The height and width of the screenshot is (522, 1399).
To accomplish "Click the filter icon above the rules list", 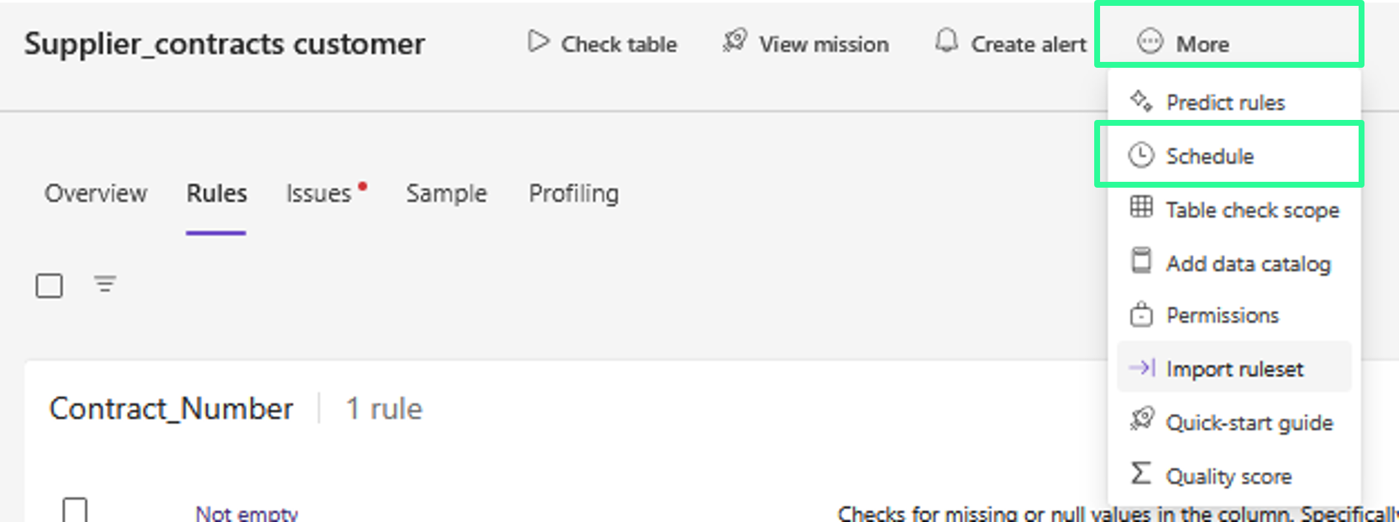I will point(105,284).
